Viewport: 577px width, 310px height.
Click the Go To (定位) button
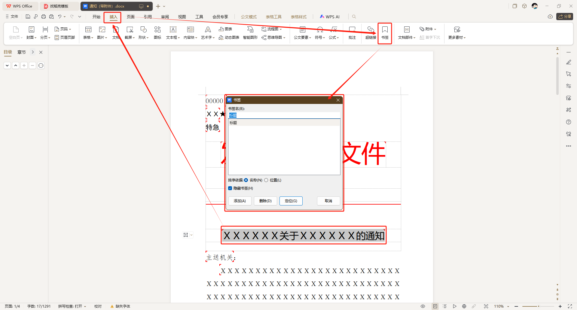tap(291, 201)
